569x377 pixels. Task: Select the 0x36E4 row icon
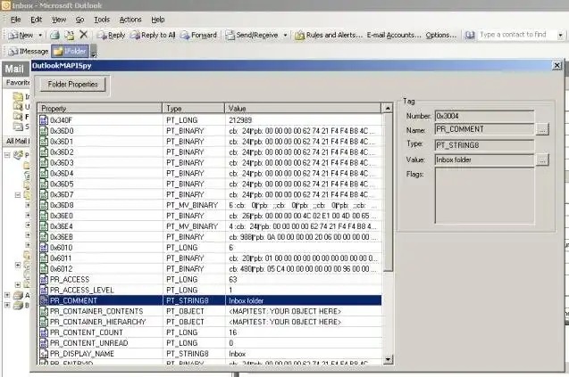tap(44, 226)
